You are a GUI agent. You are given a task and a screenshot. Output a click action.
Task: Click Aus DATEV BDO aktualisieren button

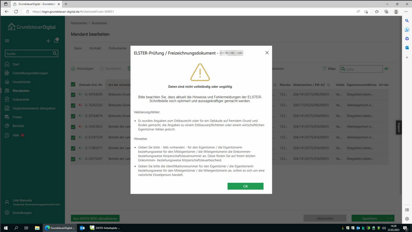point(95,218)
